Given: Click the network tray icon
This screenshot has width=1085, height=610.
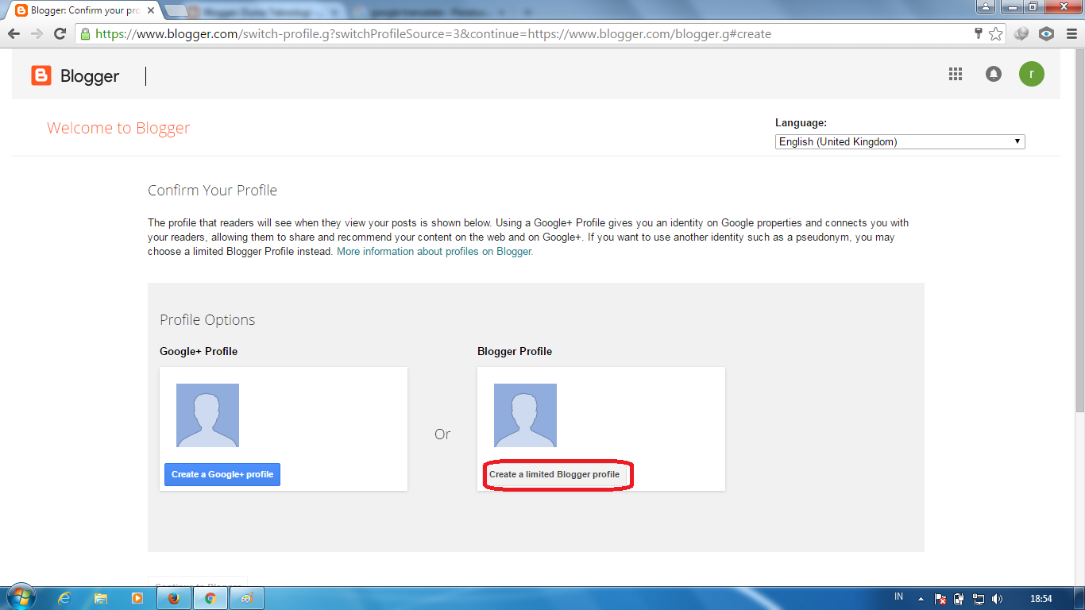Looking at the screenshot, I should (x=979, y=599).
